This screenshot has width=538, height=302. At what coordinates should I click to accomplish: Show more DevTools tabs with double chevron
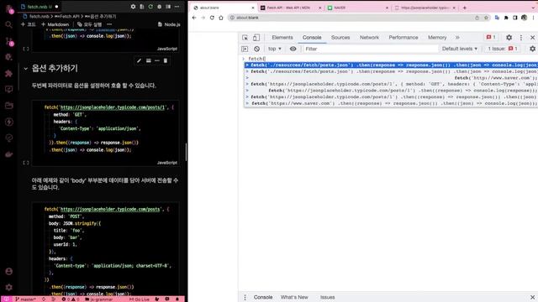click(x=457, y=37)
